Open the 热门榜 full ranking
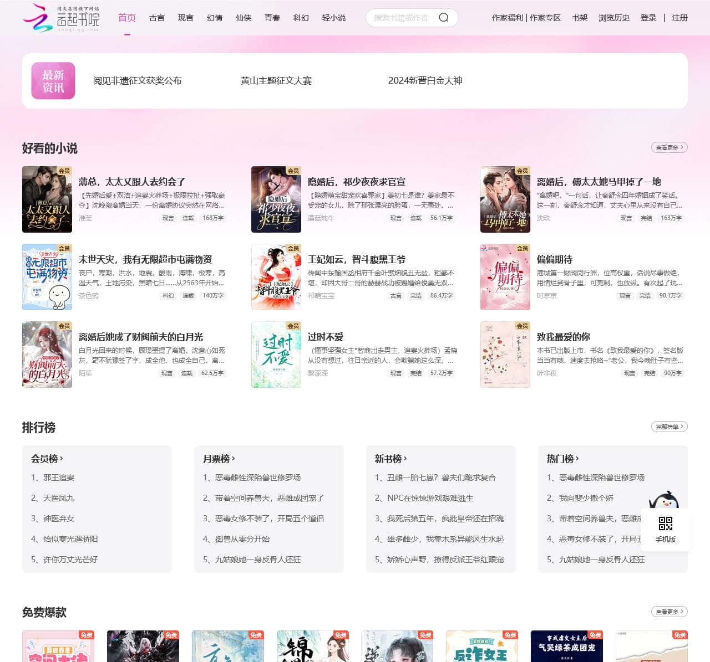The height and width of the screenshot is (662, 710). [x=563, y=459]
